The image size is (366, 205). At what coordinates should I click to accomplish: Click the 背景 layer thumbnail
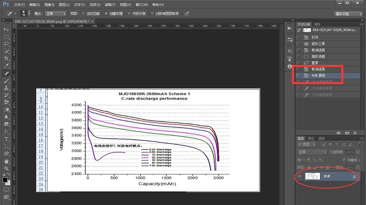[313, 176]
